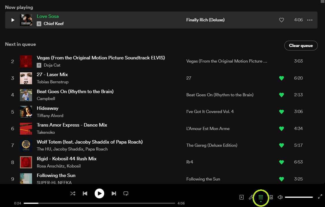Screen dimensions: 325x207
Task: Open the Kobosil artist link
Action: coord(74,166)
